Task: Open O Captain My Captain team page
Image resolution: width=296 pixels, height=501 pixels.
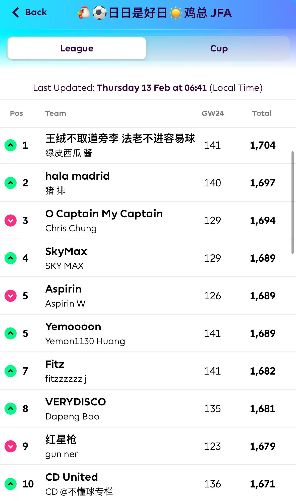Action: point(104,214)
